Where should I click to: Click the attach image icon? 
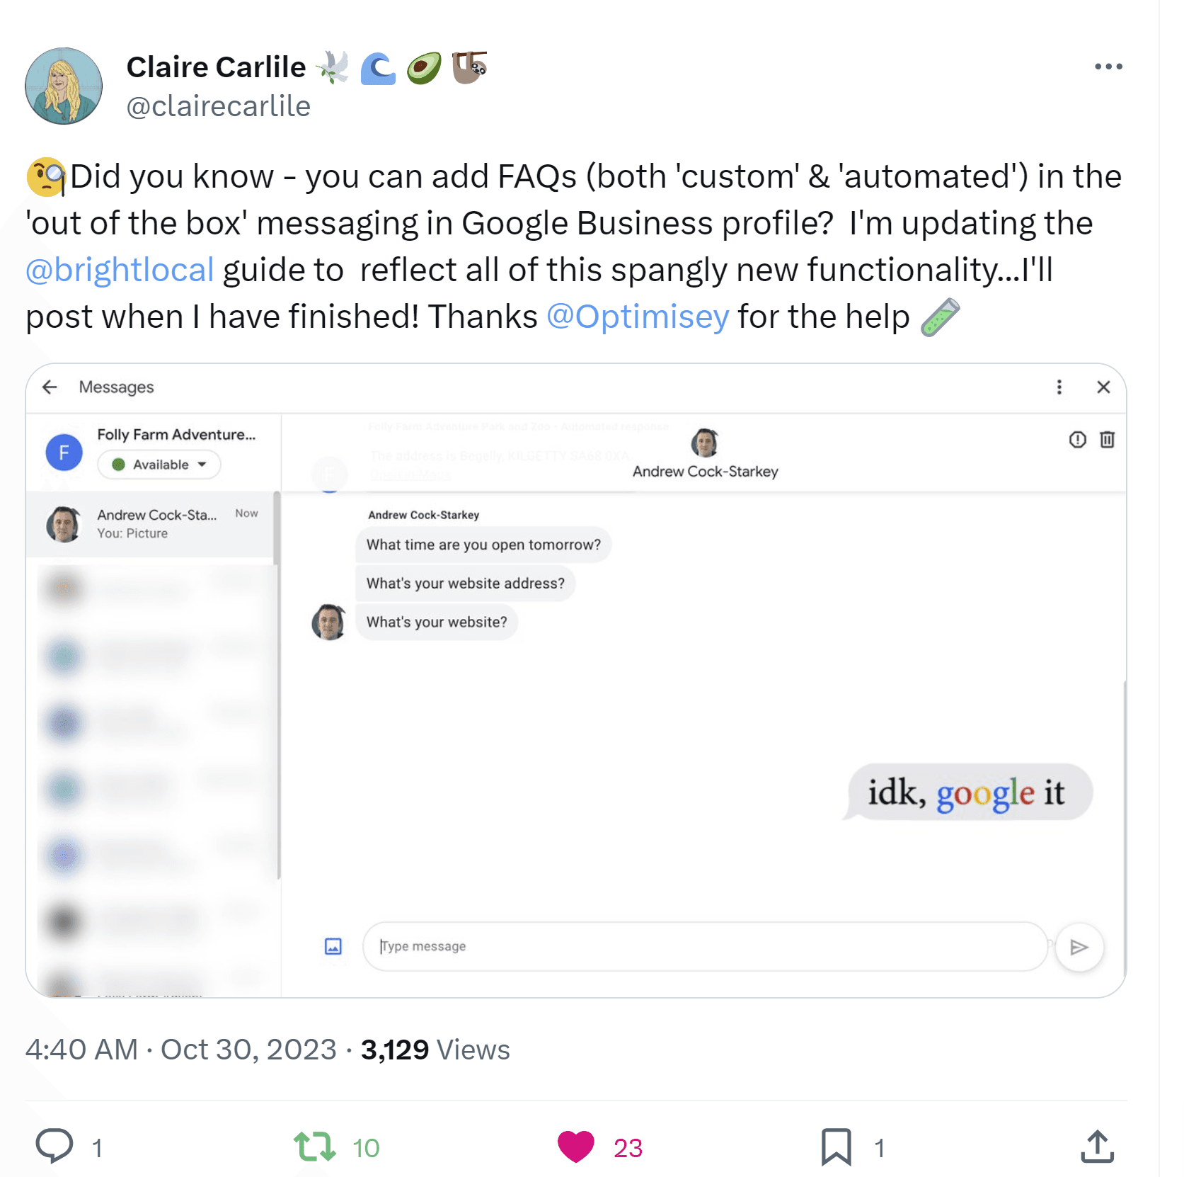(333, 946)
